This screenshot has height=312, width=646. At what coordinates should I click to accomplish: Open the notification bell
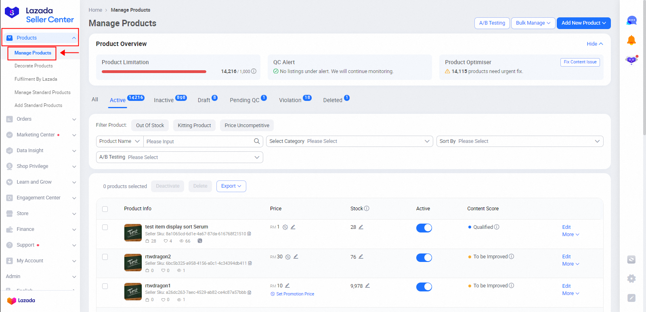(631, 40)
